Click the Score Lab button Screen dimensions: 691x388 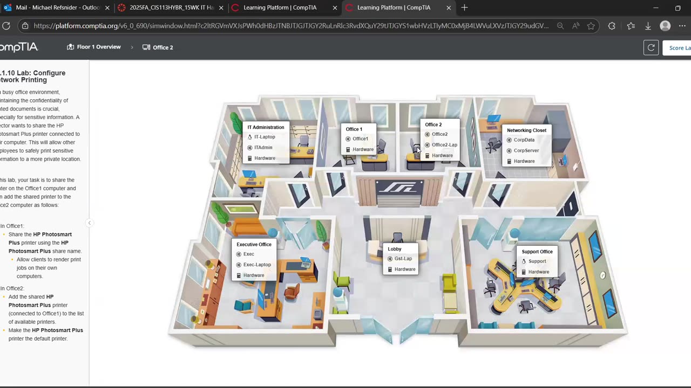point(678,47)
